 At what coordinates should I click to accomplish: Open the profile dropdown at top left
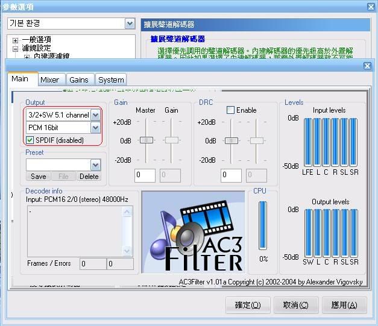(x=130, y=24)
